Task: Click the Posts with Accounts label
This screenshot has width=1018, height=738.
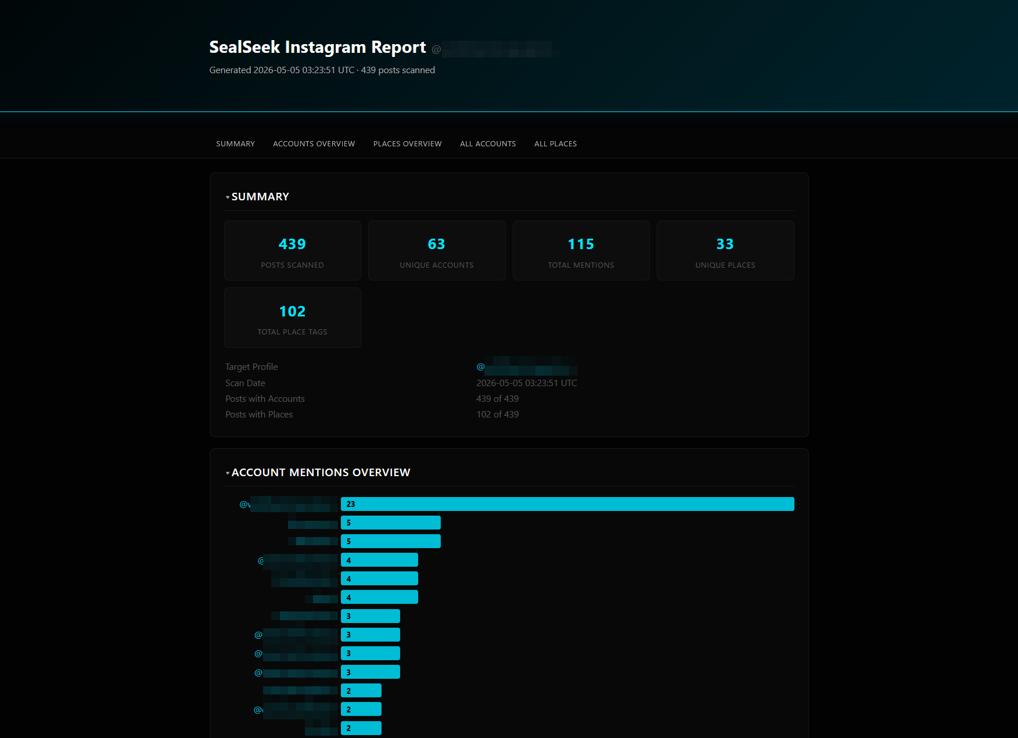Action: click(265, 399)
